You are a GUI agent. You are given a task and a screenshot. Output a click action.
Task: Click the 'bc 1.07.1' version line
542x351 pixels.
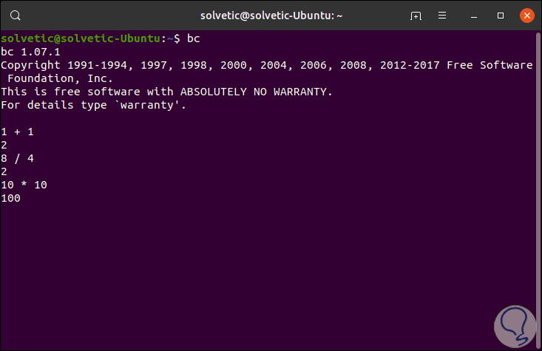point(30,52)
